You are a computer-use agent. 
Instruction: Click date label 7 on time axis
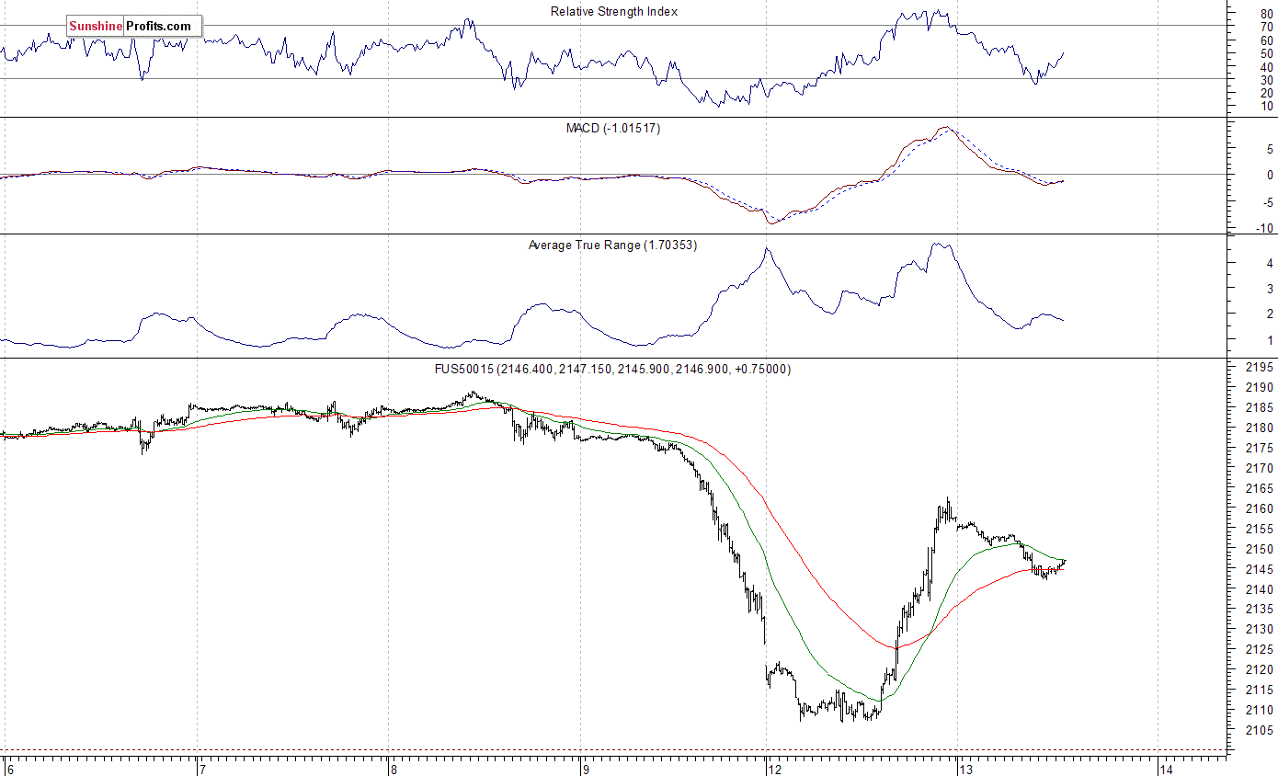202,769
